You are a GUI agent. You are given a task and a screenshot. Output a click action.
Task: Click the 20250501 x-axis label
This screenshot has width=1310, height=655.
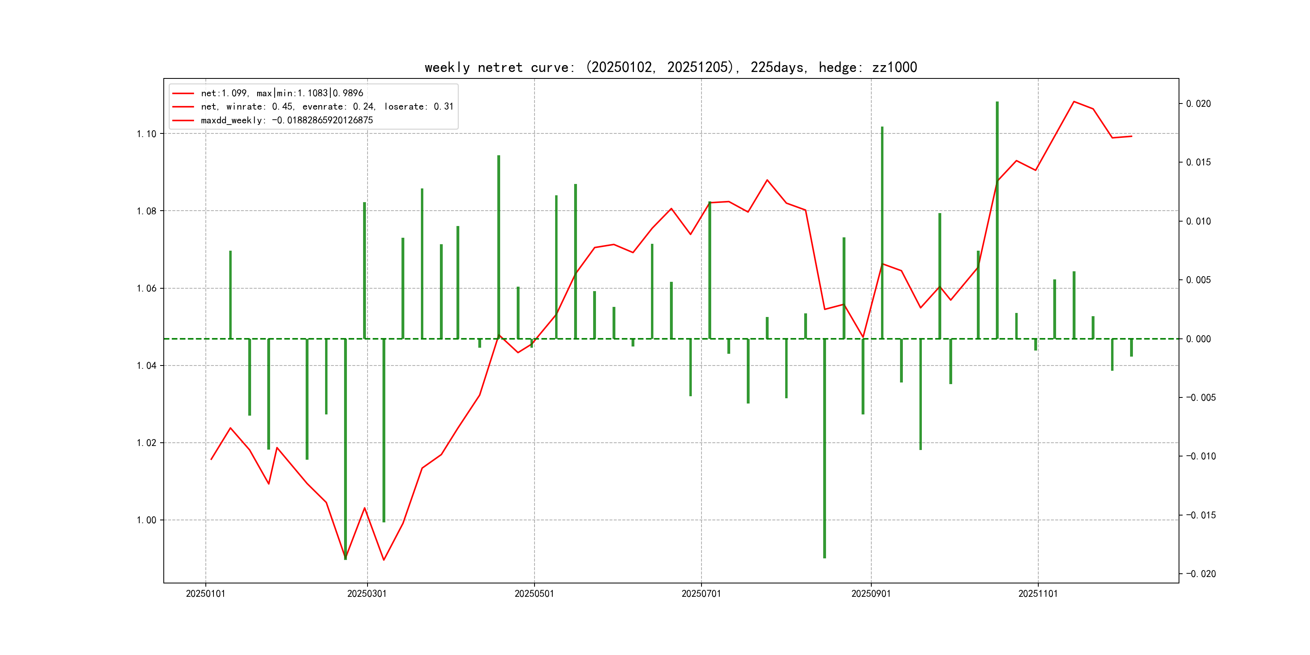534,594
